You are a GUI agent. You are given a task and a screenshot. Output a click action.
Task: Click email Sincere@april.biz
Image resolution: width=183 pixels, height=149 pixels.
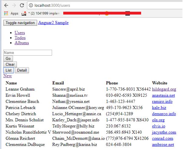pos(68,89)
